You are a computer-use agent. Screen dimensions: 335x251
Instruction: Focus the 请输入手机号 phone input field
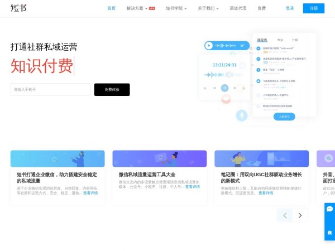(x=50, y=89)
